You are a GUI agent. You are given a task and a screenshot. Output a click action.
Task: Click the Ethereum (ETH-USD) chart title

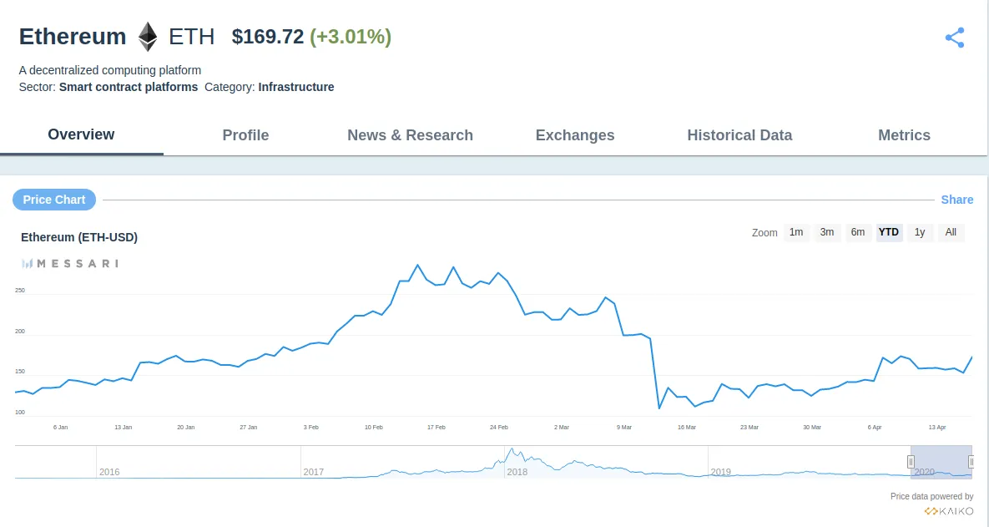tap(78, 237)
